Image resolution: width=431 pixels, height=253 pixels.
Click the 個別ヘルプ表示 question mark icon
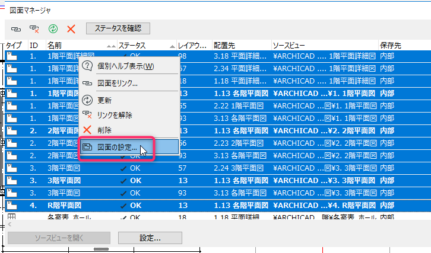click(x=87, y=66)
